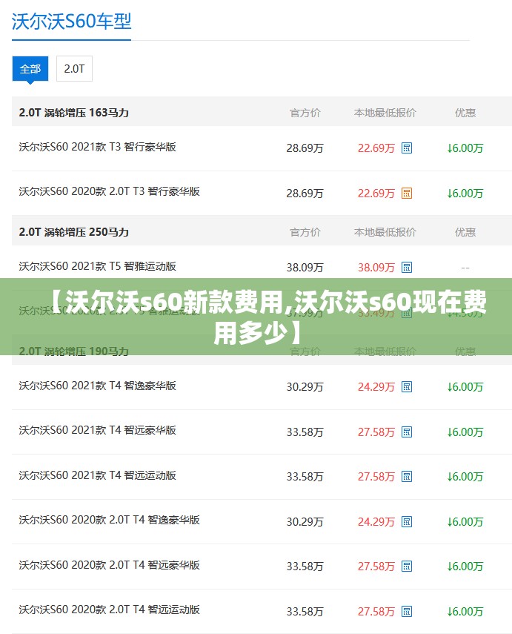
Task: Click local price 38.09万 in red
Action: (376, 267)
